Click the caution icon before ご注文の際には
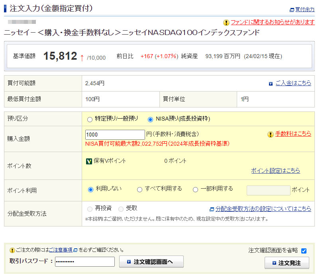The width and height of the screenshot is (320, 279). [x=12, y=250]
